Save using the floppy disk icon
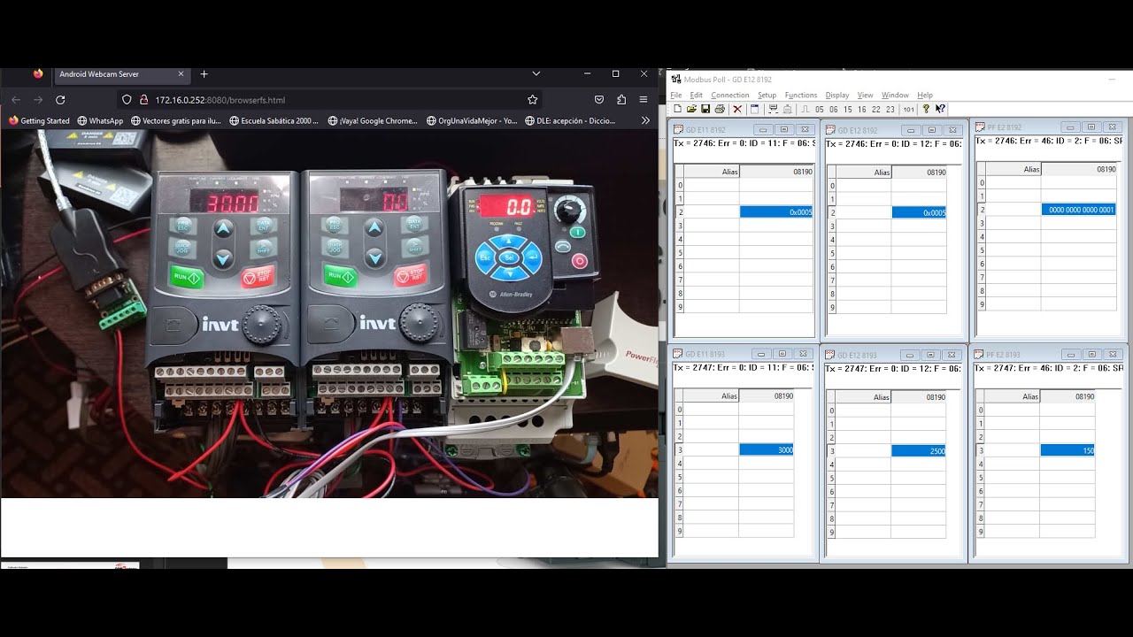Image resolution: width=1133 pixels, height=637 pixels. (705, 109)
